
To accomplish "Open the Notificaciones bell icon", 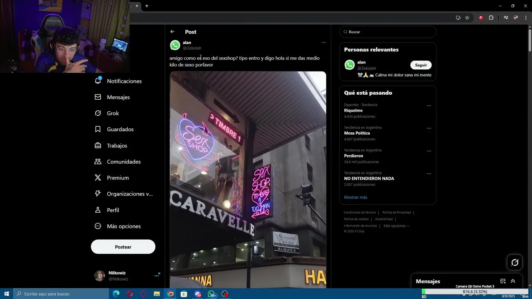I will 98,81.
